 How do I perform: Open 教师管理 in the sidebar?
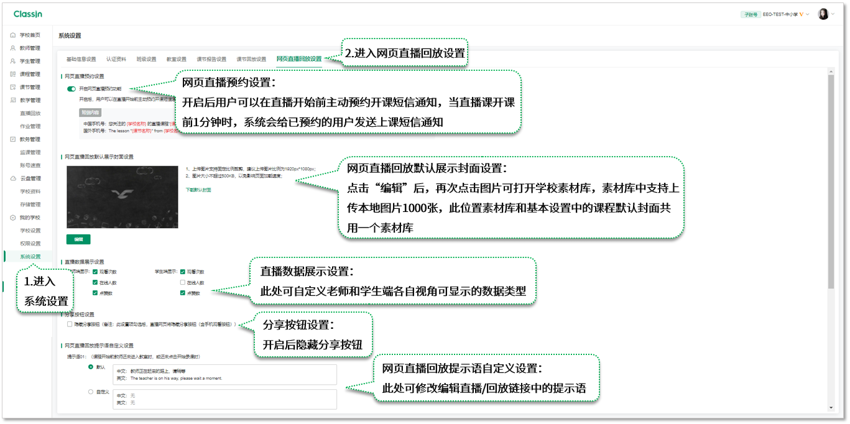30,48
